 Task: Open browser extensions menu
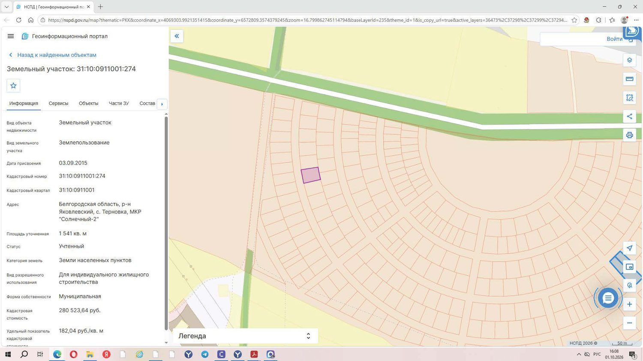tap(599, 20)
